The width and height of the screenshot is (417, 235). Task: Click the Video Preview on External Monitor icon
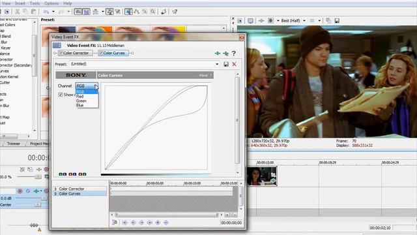[250, 20]
